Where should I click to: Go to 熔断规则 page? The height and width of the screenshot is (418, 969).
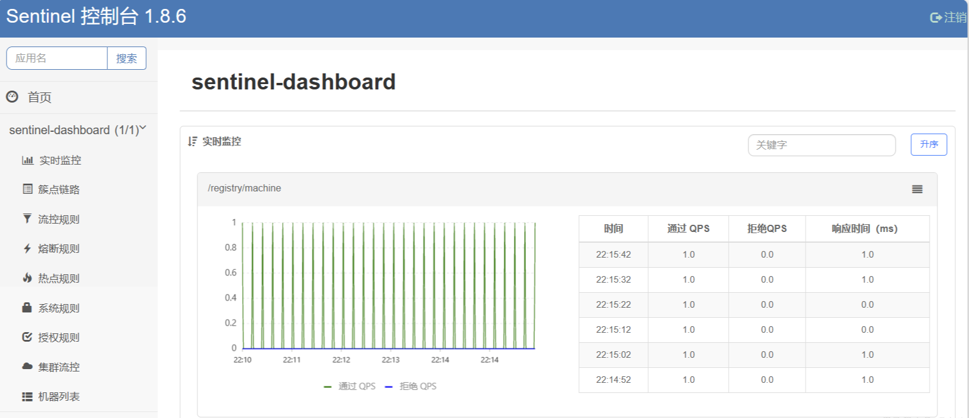click(x=59, y=249)
